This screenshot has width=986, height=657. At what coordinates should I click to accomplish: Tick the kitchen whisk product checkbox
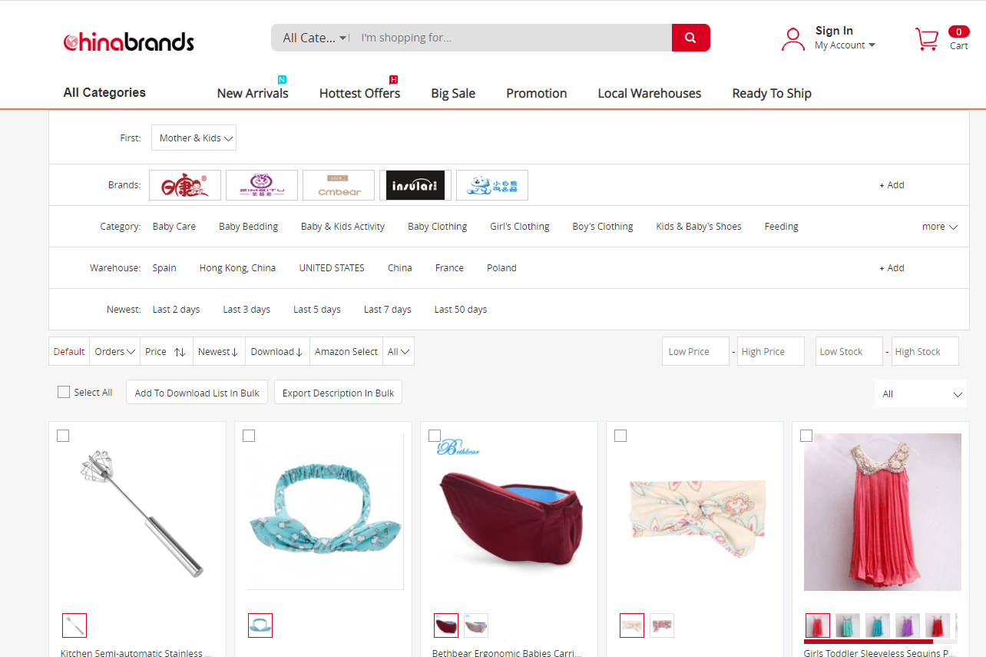pos(63,436)
